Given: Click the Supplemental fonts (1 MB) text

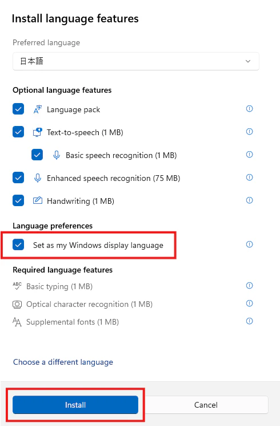Looking at the screenshot, I should pos(73,322).
